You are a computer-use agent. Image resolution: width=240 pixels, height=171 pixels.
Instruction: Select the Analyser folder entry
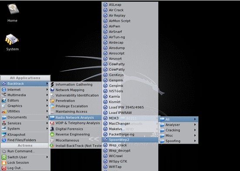click(x=178, y=125)
